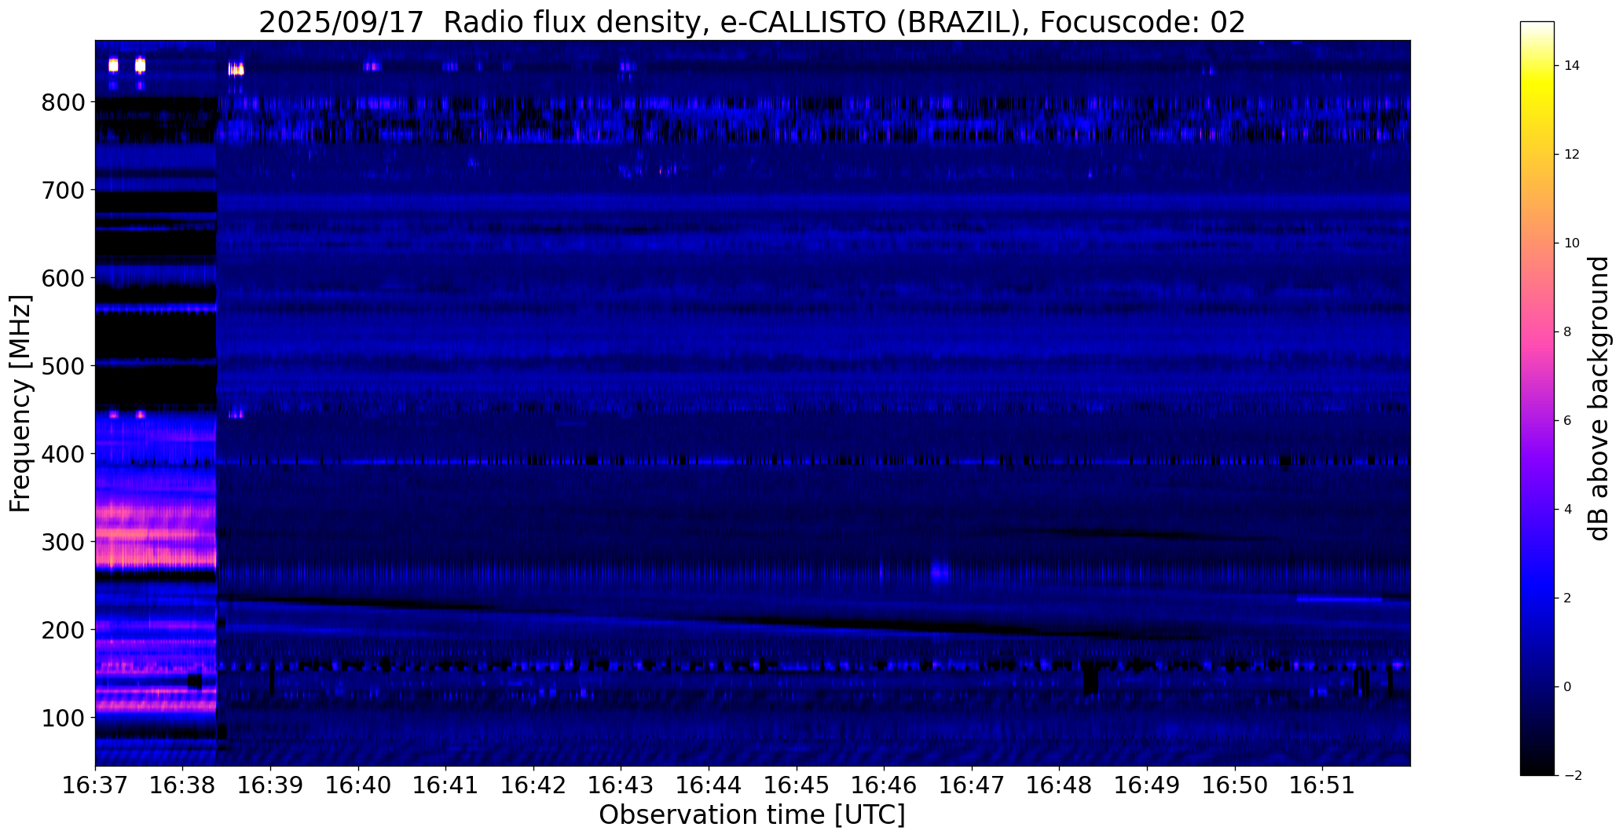Click the colorbar tick label 0

(x=1567, y=687)
